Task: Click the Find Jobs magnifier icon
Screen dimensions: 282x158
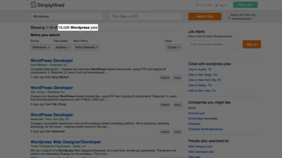Action: tap(197, 5)
